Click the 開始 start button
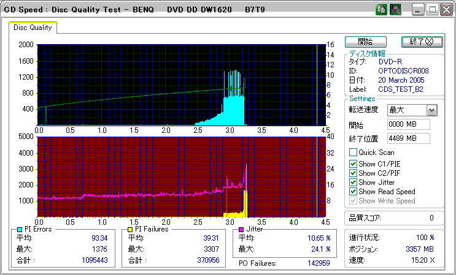 pos(366,42)
